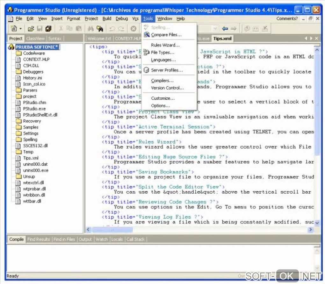Click the Save All toolbar icon
This screenshot has width=325, height=284.
point(48,29)
